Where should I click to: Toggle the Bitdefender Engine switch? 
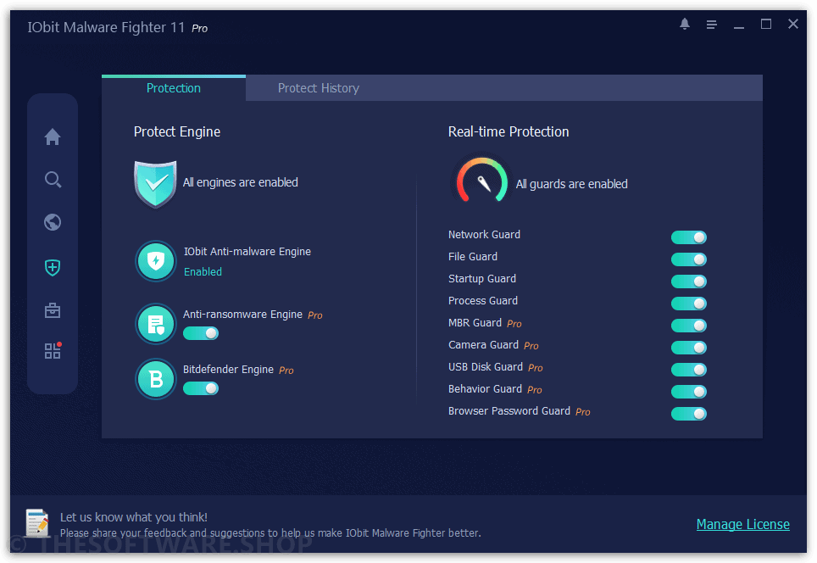point(201,388)
